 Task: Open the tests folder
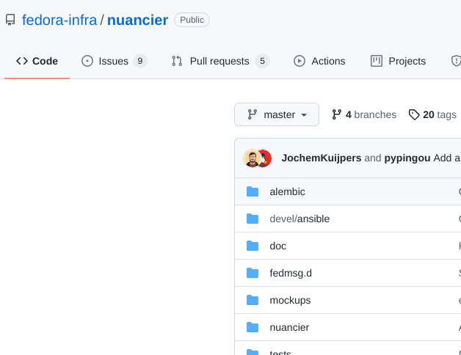(280, 352)
